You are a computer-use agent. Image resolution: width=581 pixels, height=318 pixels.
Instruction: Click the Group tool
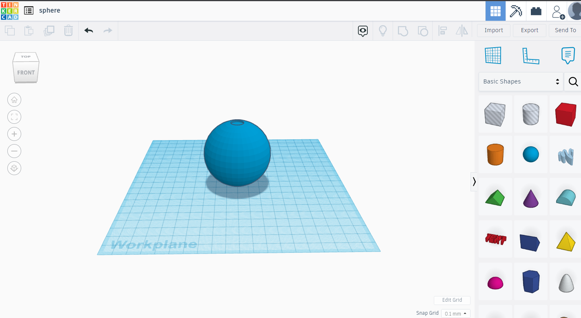tap(403, 31)
